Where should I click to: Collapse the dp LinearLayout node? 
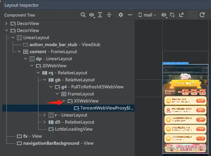25,58
